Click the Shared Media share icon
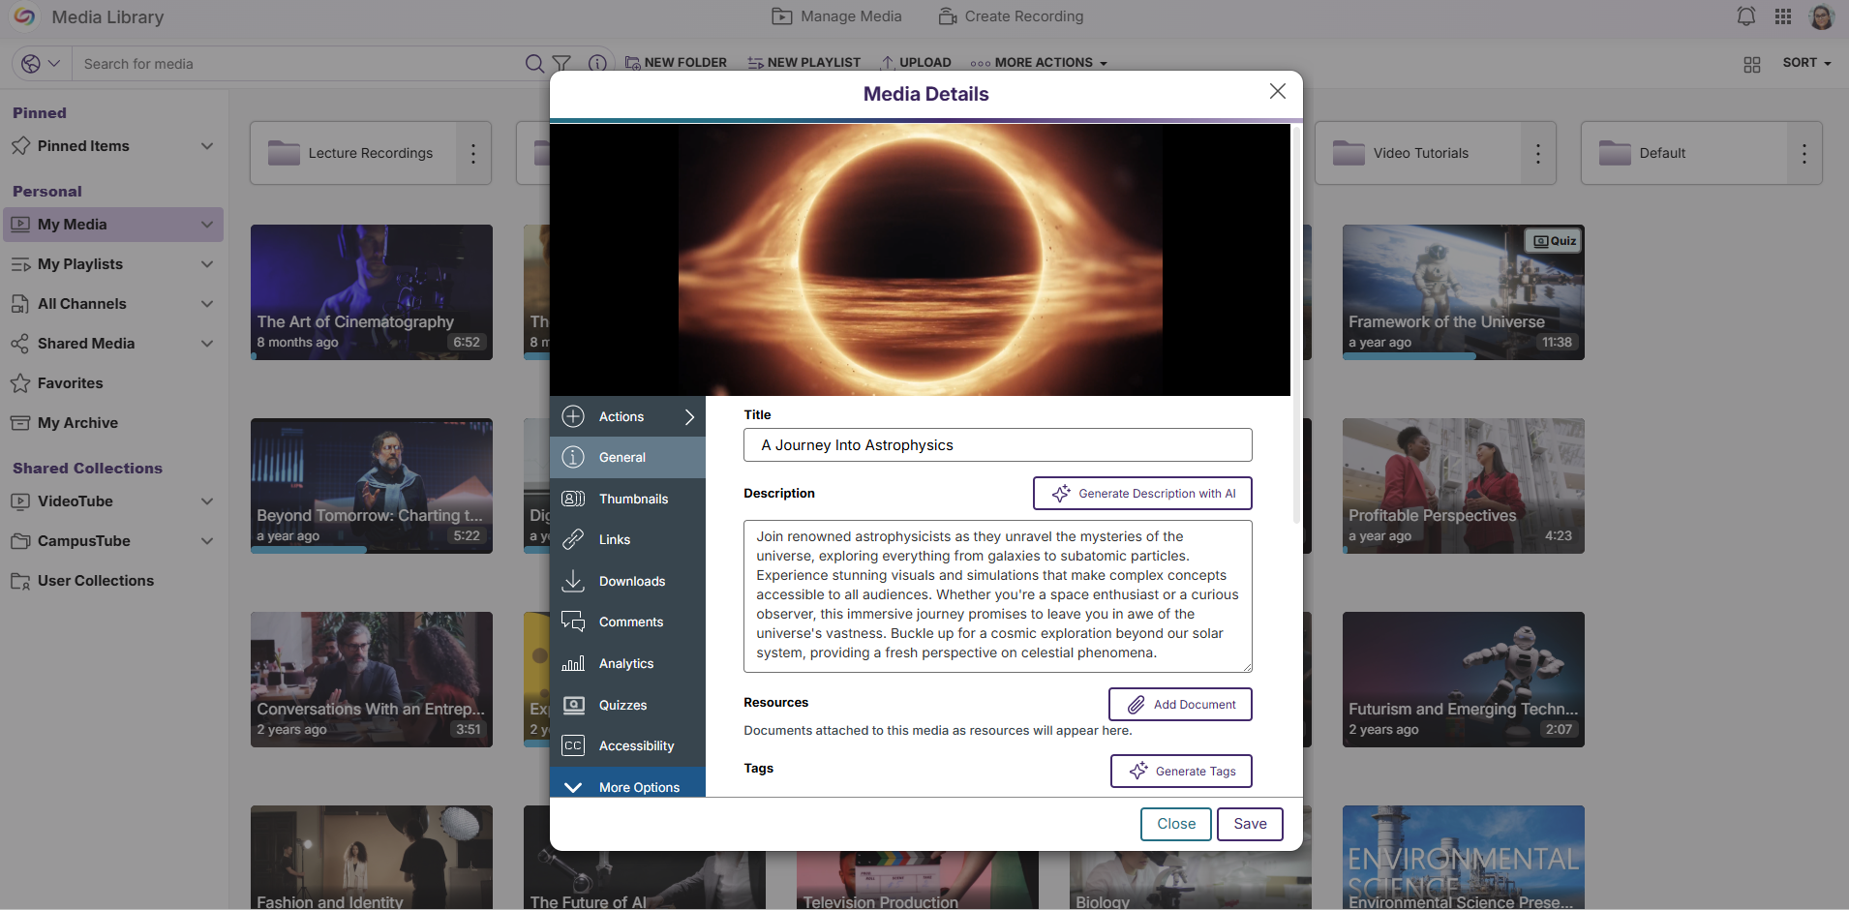The width and height of the screenshot is (1849, 910). pos(20,344)
